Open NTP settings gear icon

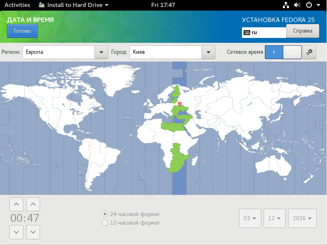pyautogui.click(x=309, y=52)
